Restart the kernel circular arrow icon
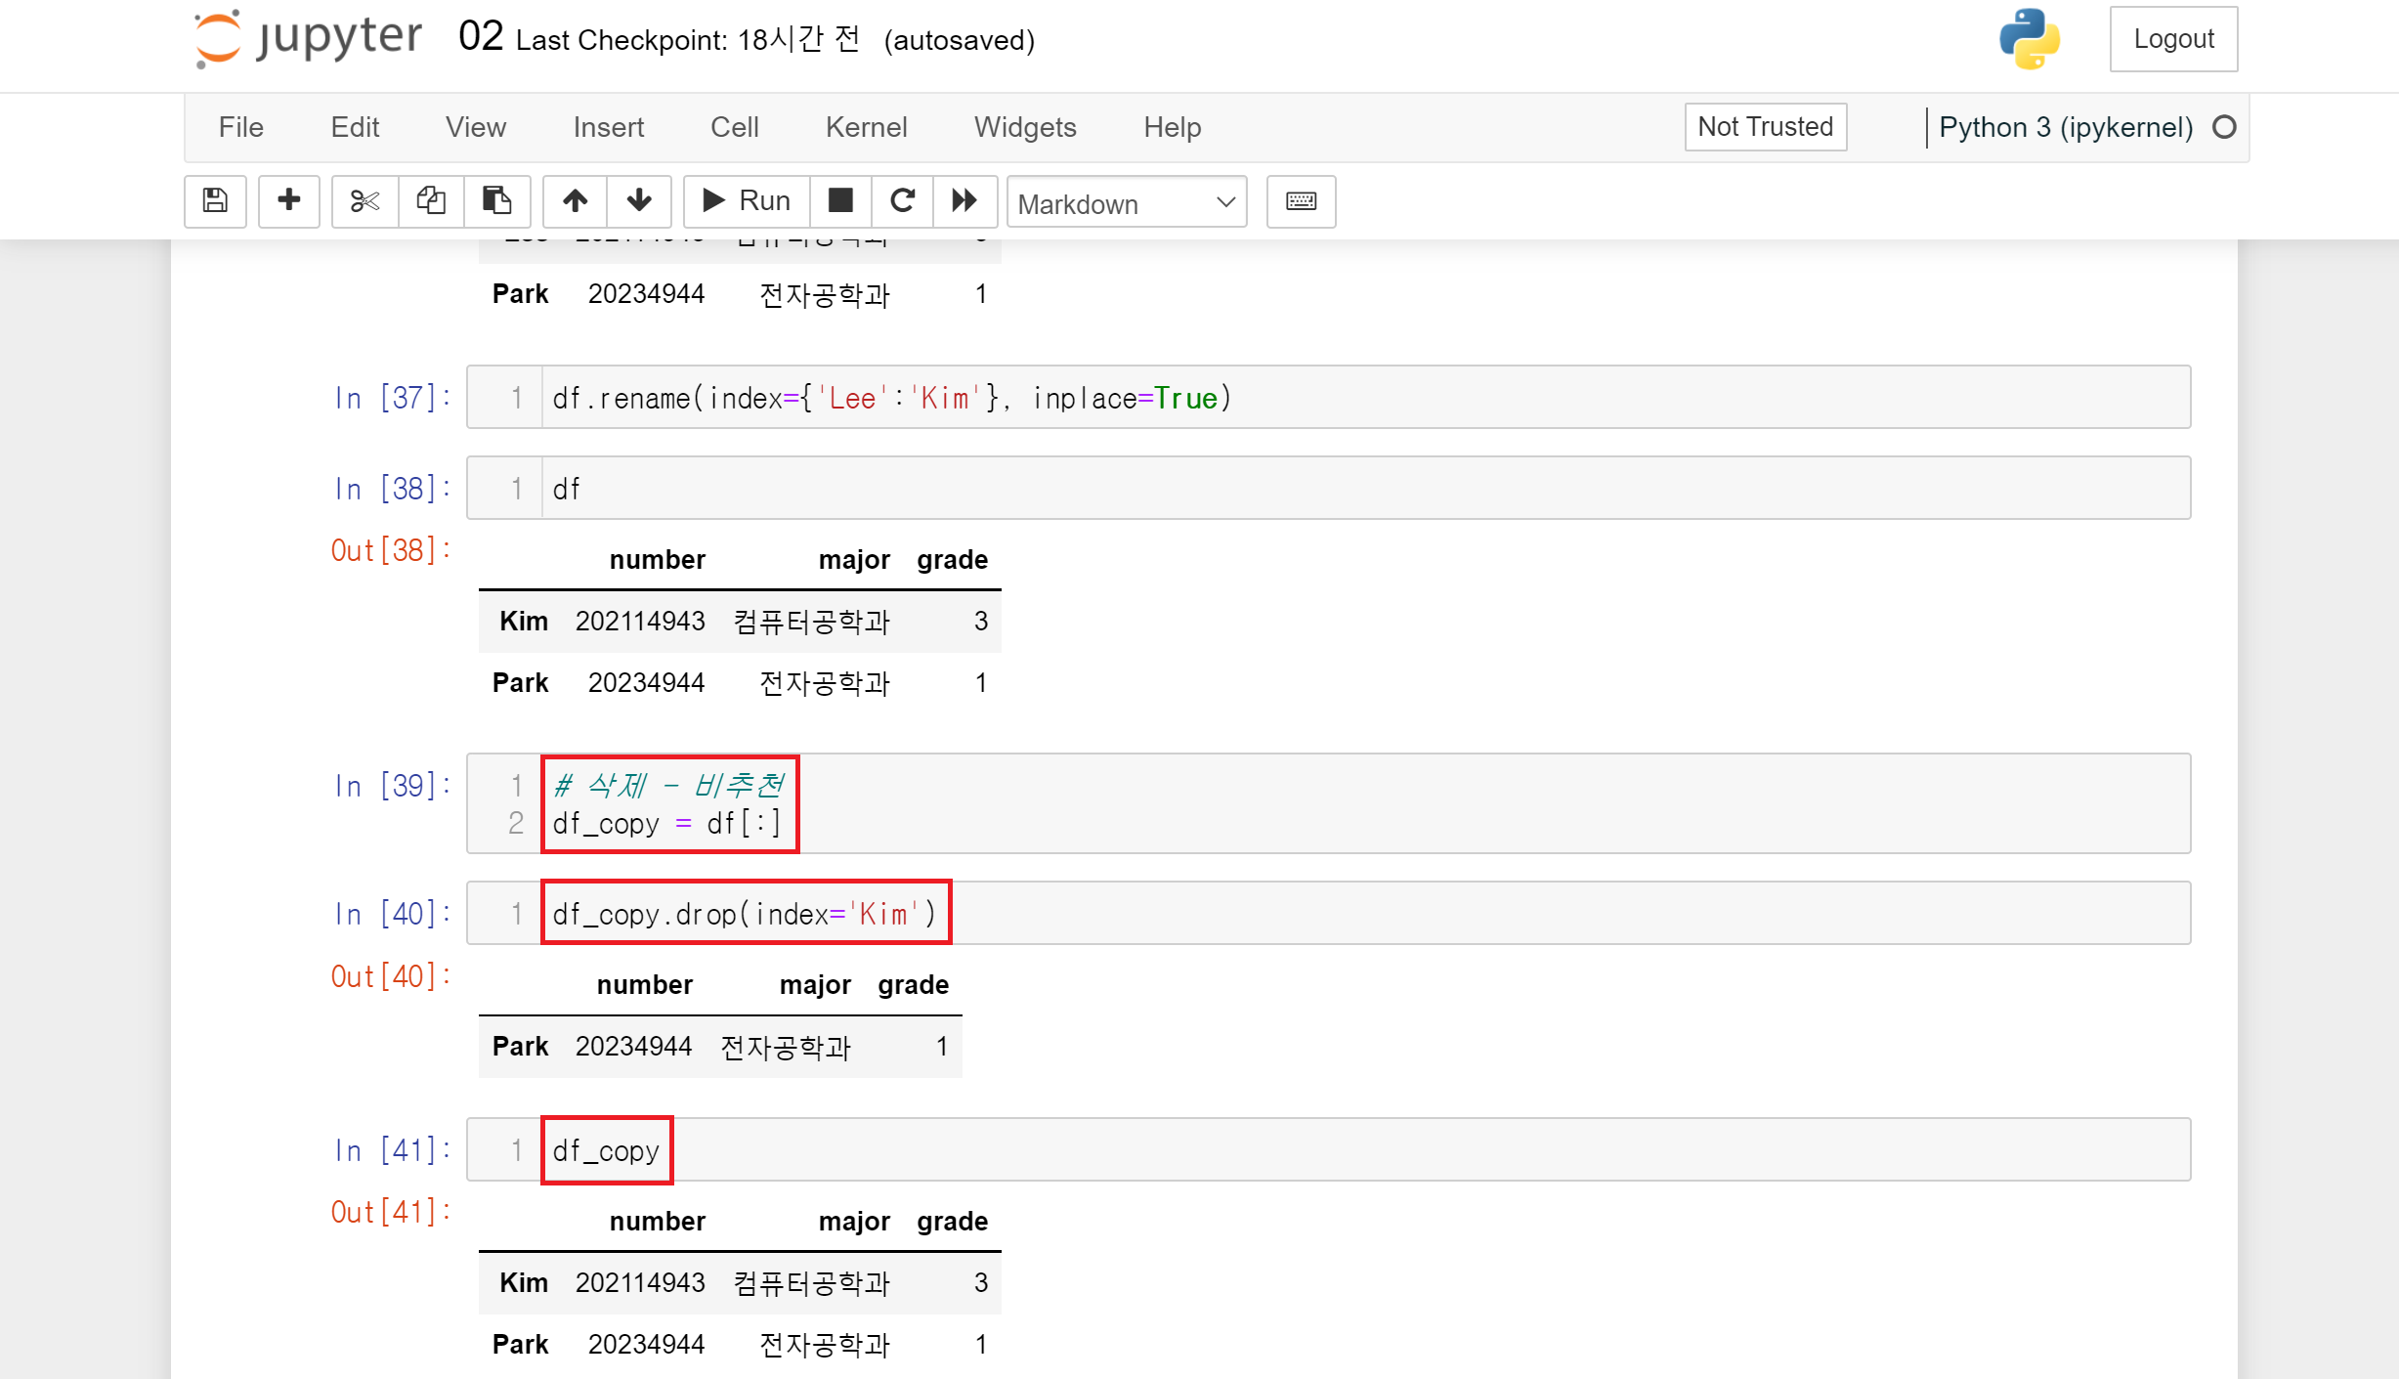 pyautogui.click(x=902, y=201)
